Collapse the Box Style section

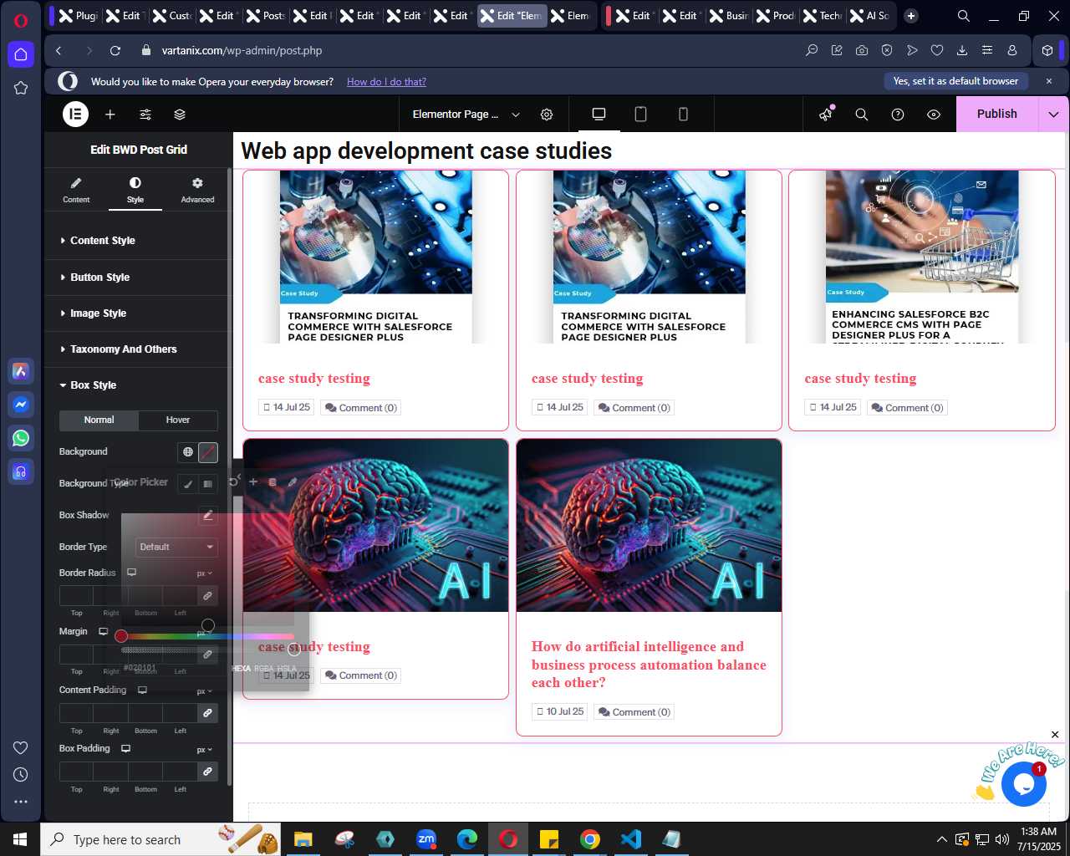point(138,385)
